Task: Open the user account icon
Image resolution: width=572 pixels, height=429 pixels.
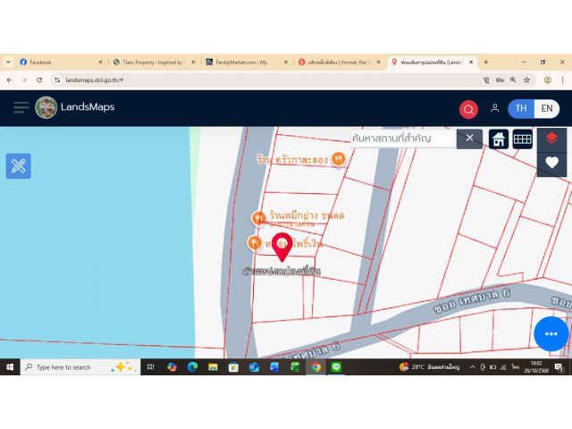Action: click(x=494, y=108)
